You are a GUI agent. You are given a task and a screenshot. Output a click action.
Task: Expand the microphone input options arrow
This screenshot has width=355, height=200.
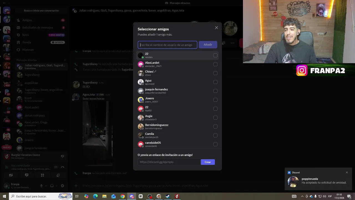coord(46,186)
